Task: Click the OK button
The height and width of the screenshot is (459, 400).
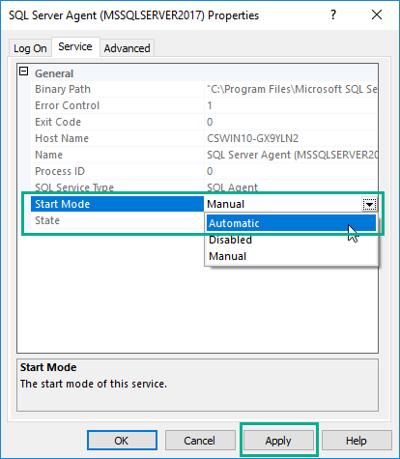Action: pyautogui.click(x=122, y=441)
